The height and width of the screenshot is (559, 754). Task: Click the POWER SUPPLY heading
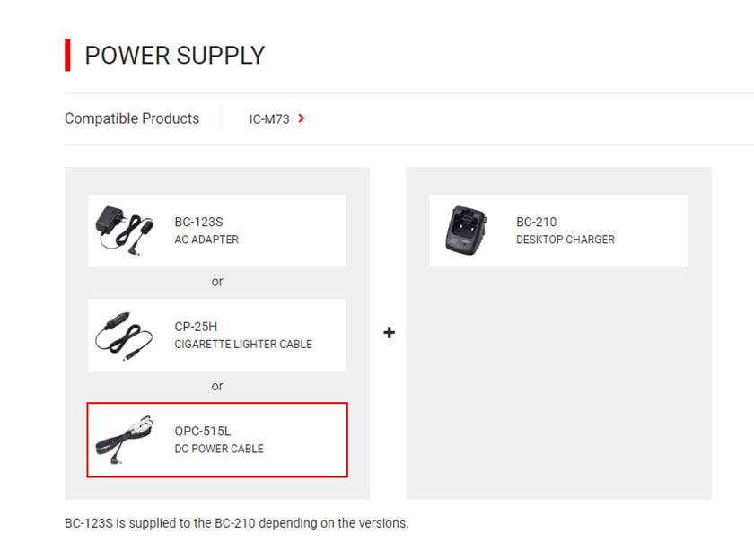pyautogui.click(x=174, y=56)
